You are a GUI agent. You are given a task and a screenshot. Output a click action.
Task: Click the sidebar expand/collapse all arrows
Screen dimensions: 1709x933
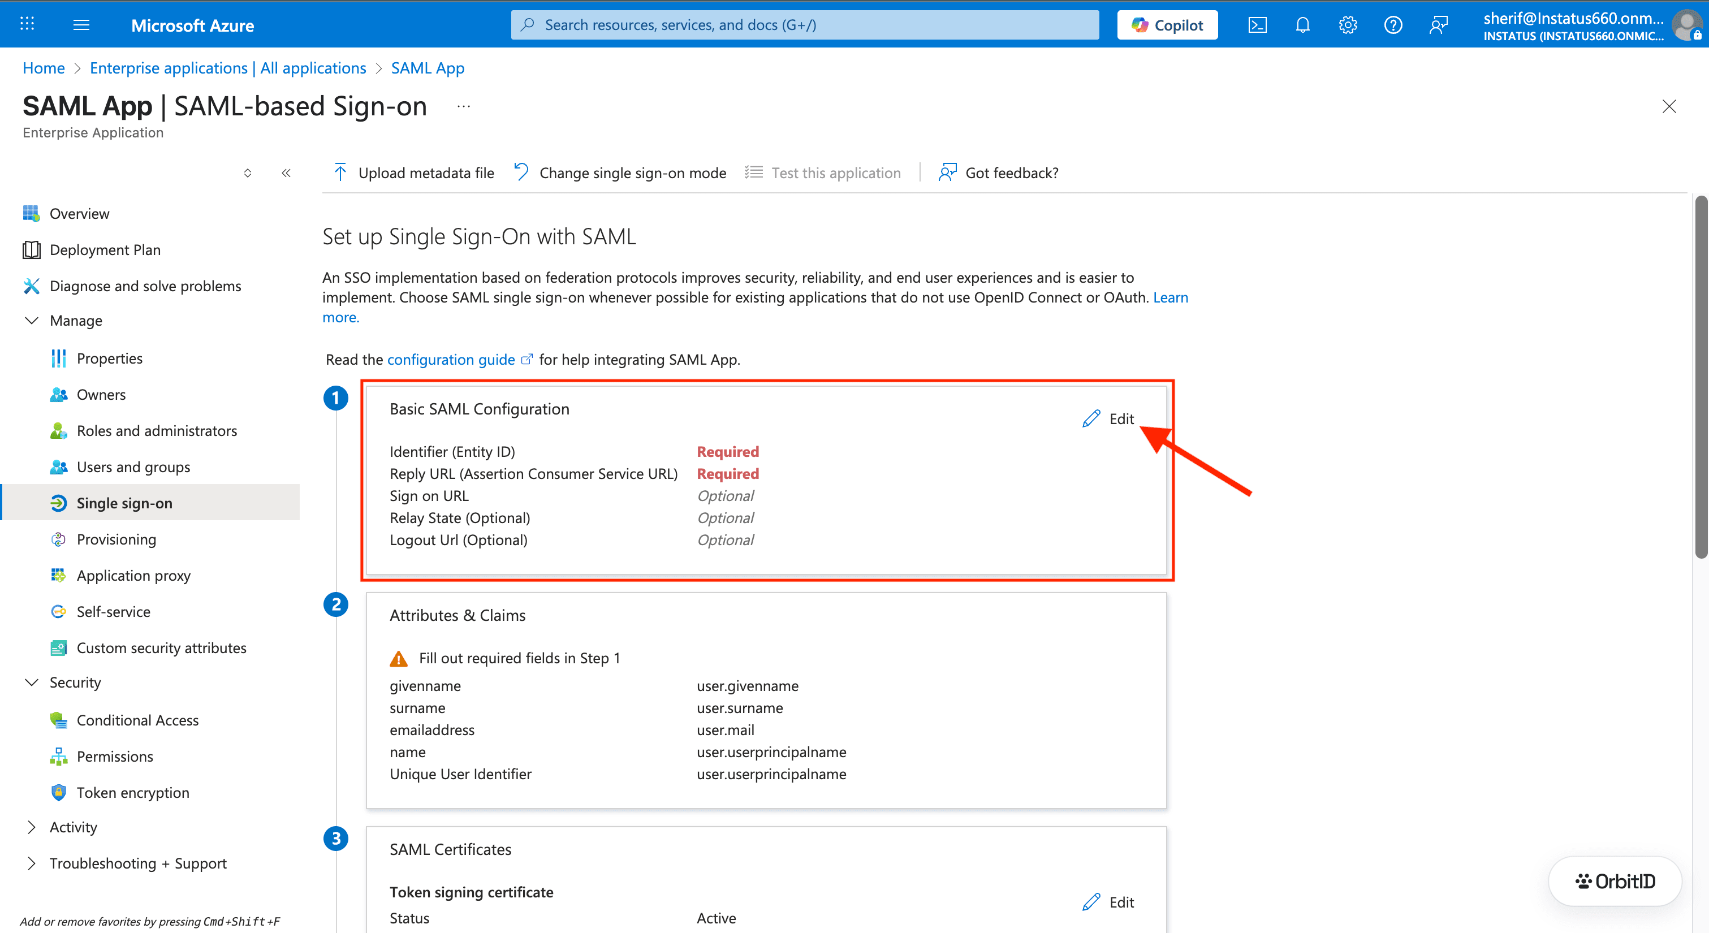click(248, 173)
